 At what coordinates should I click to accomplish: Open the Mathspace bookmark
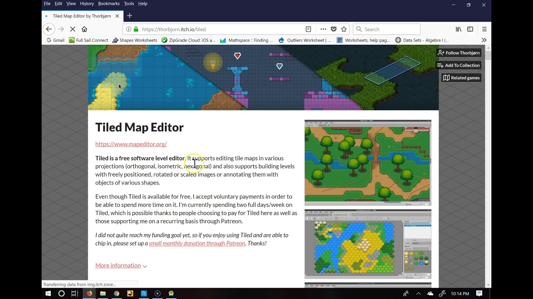click(x=246, y=40)
